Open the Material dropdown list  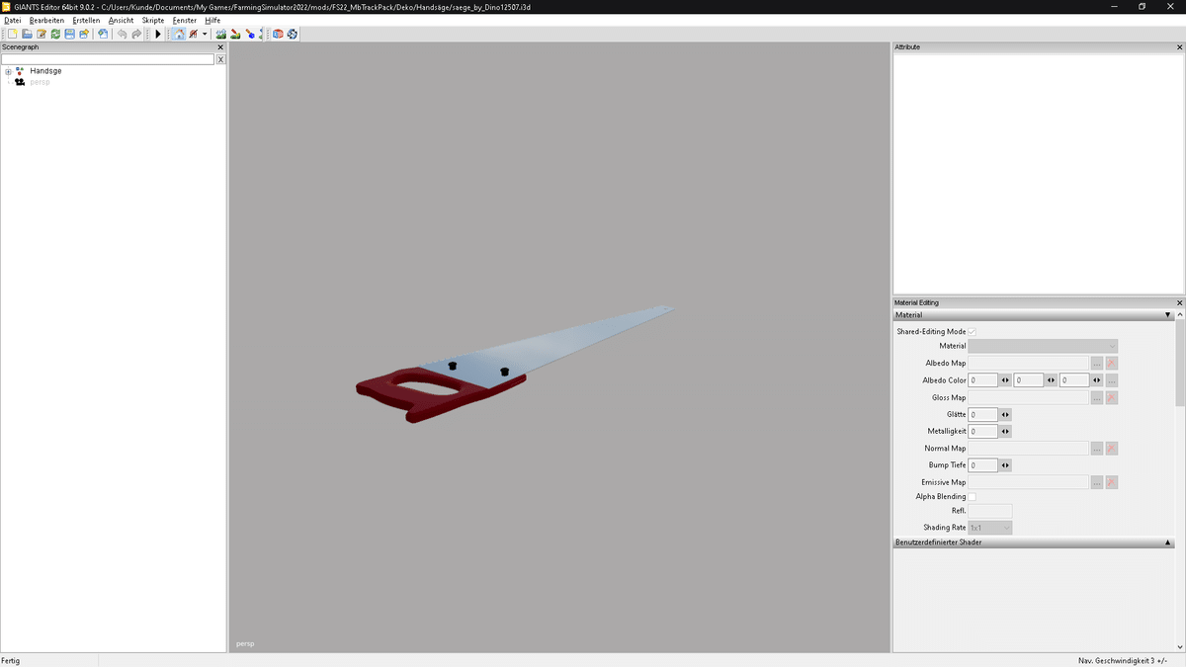click(1043, 346)
